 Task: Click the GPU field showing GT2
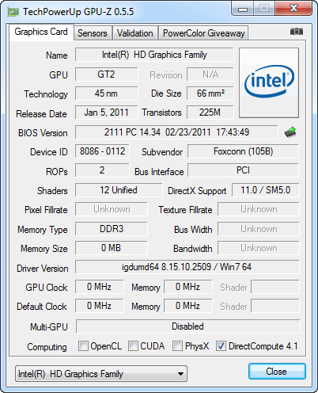(106, 74)
